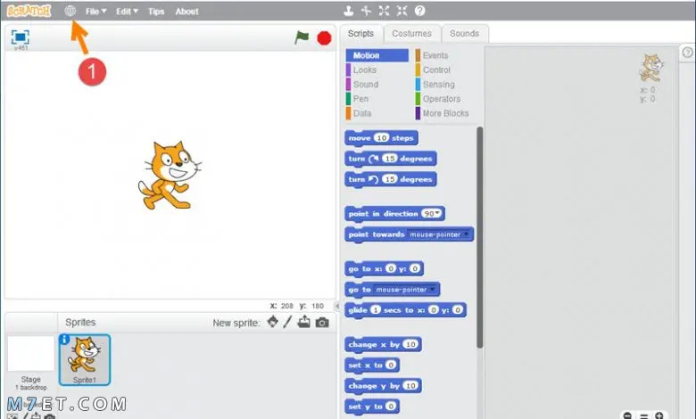Click y field in go to block

415,268
